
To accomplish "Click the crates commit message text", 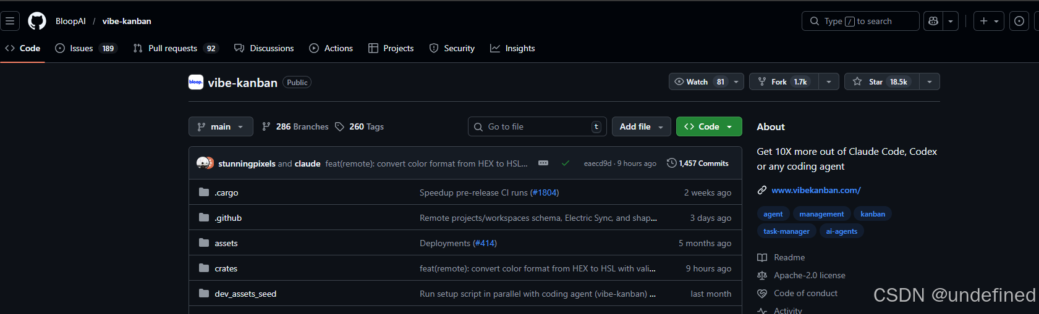I will [538, 268].
